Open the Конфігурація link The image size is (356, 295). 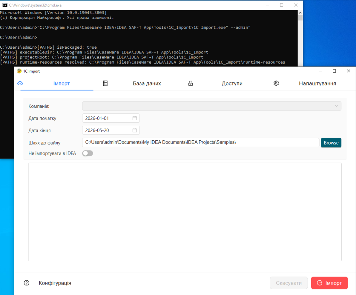tap(55, 283)
